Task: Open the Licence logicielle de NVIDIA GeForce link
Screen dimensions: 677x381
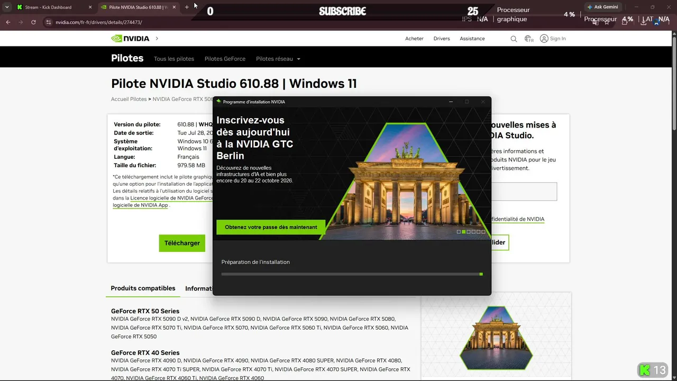Action: [171, 198]
